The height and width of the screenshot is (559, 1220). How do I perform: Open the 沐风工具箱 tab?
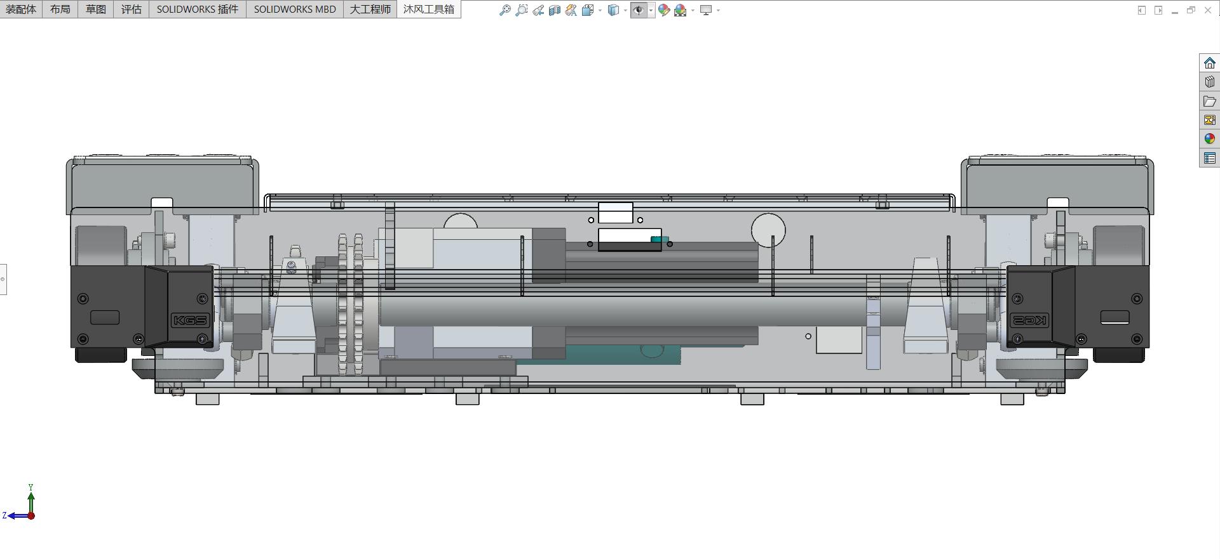pyautogui.click(x=429, y=10)
